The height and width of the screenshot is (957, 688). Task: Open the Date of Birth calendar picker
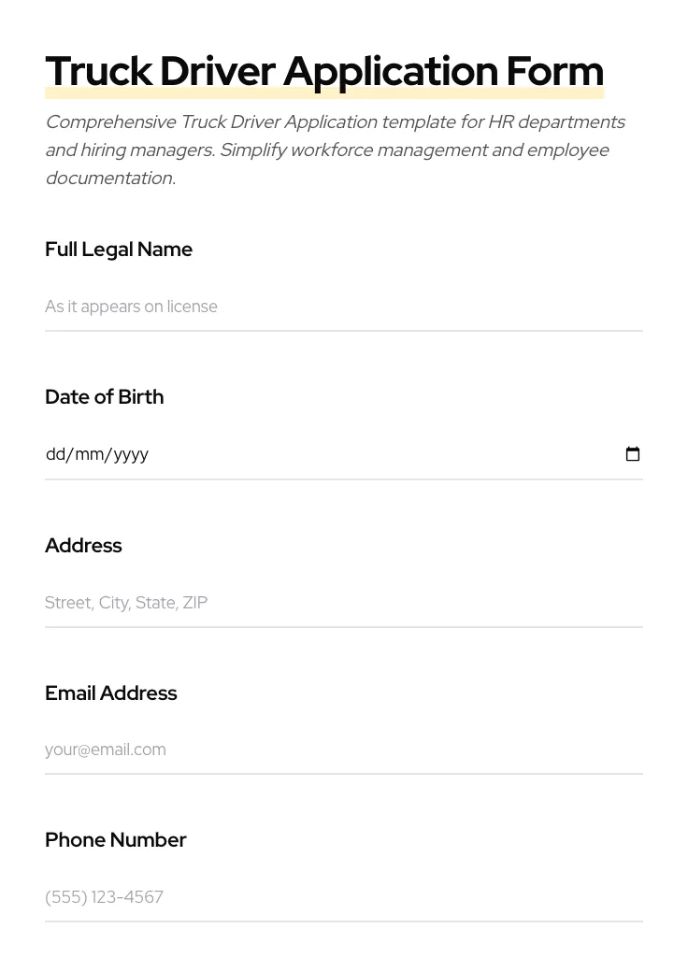point(633,454)
